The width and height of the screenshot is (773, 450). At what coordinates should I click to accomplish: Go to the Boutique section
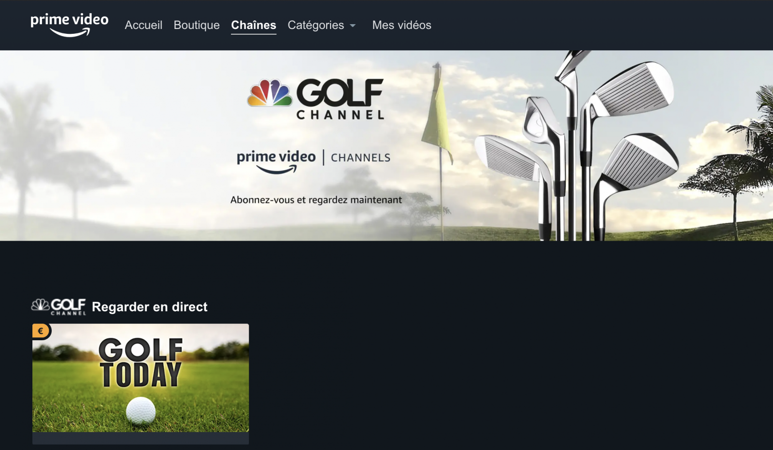point(197,25)
